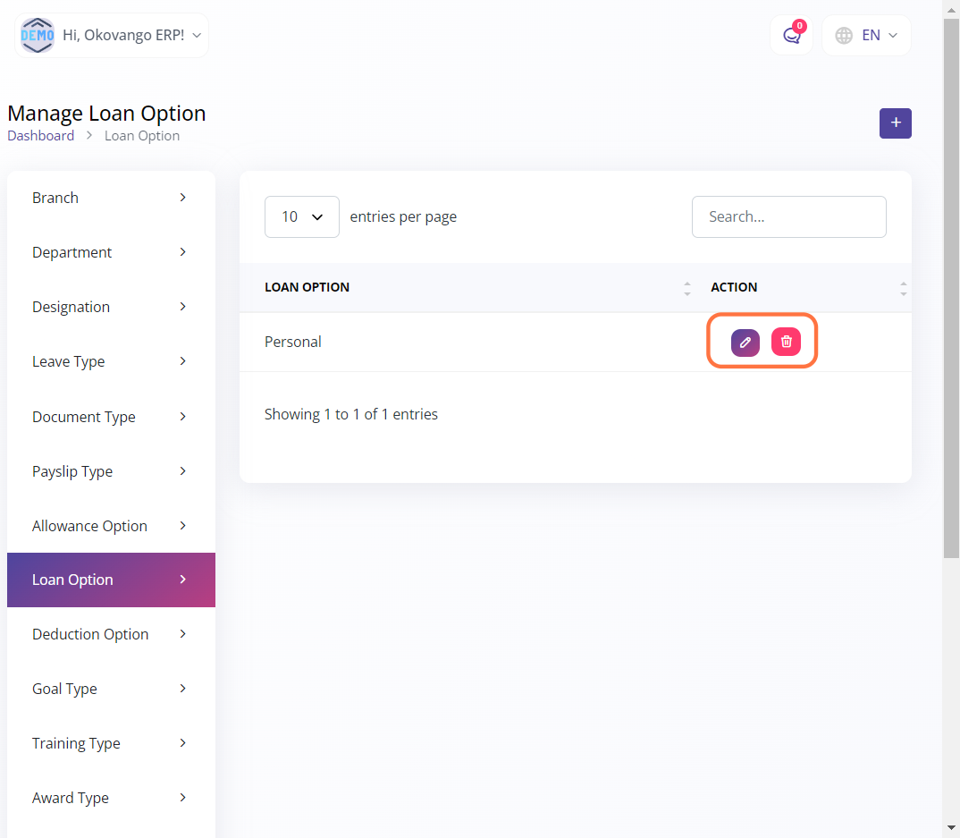
Task: Click into the Search input field
Action: 788,216
